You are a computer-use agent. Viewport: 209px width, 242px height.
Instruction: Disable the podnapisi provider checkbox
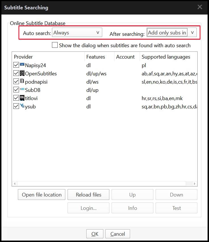click(x=16, y=81)
